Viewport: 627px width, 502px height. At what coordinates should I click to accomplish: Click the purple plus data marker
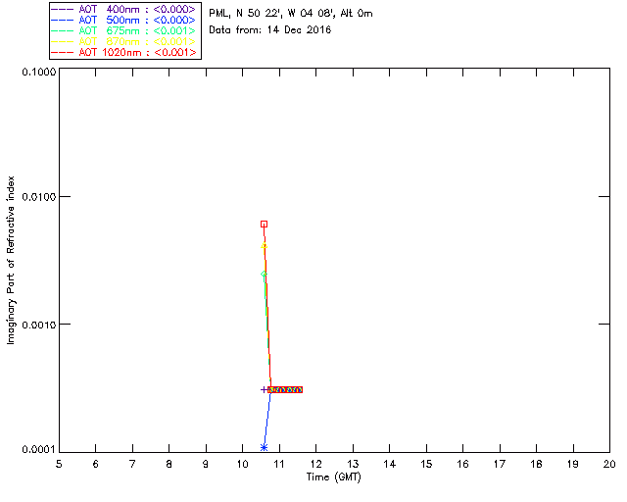(x=264, y=389)
